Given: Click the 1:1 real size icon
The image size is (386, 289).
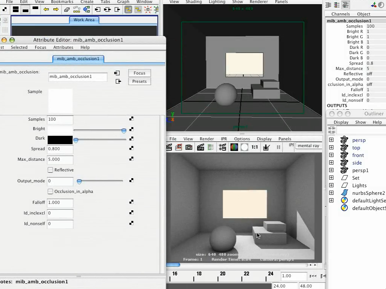Looking at the screenshot, I should tap(254, 147).
